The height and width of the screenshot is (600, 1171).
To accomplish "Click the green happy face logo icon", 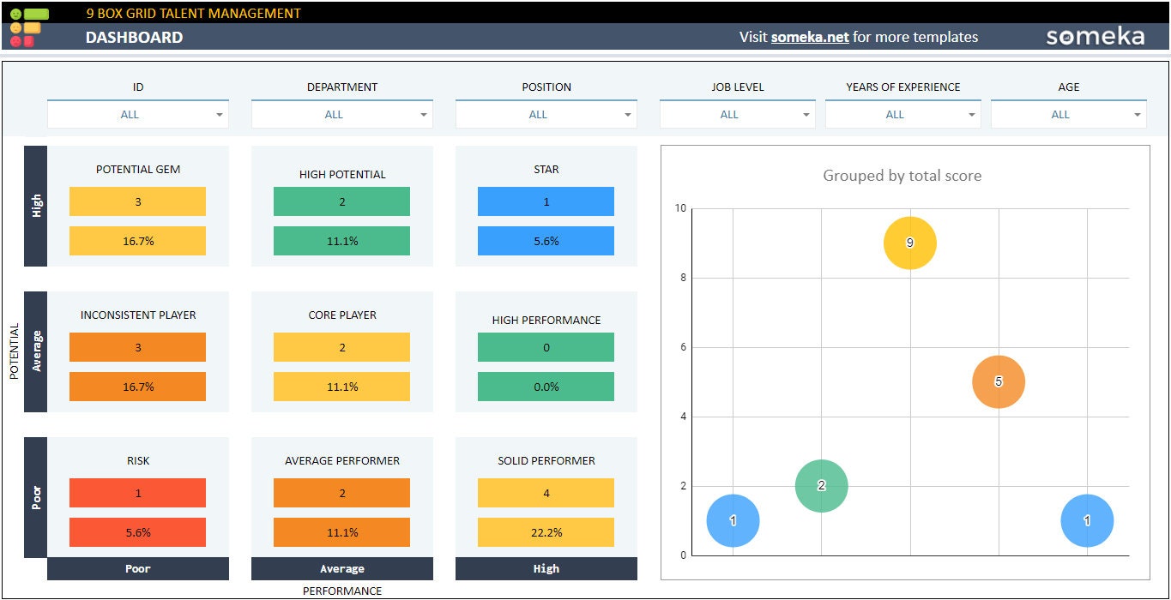I will [x=15, y=14].
